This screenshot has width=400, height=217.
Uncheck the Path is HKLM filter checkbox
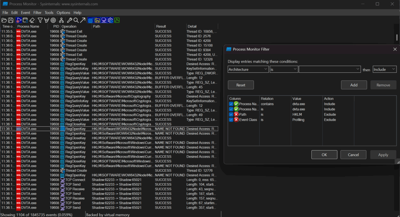231,115
